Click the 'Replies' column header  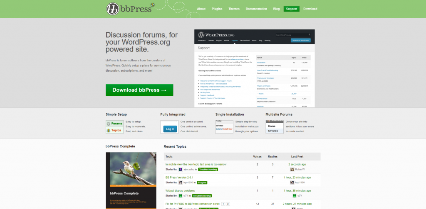272,156
